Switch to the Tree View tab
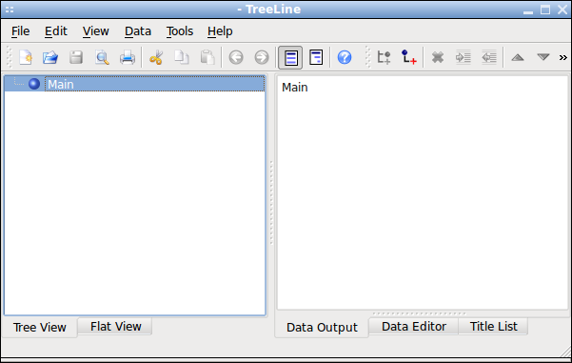This screenshot has width=572, height=363. coord(39,327)
